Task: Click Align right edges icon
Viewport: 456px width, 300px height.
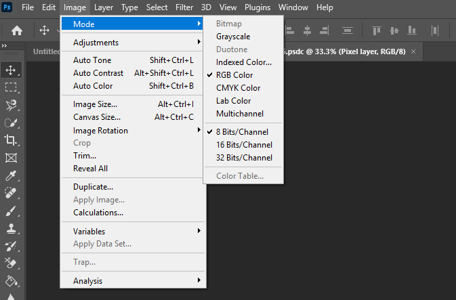Action: 325,30
